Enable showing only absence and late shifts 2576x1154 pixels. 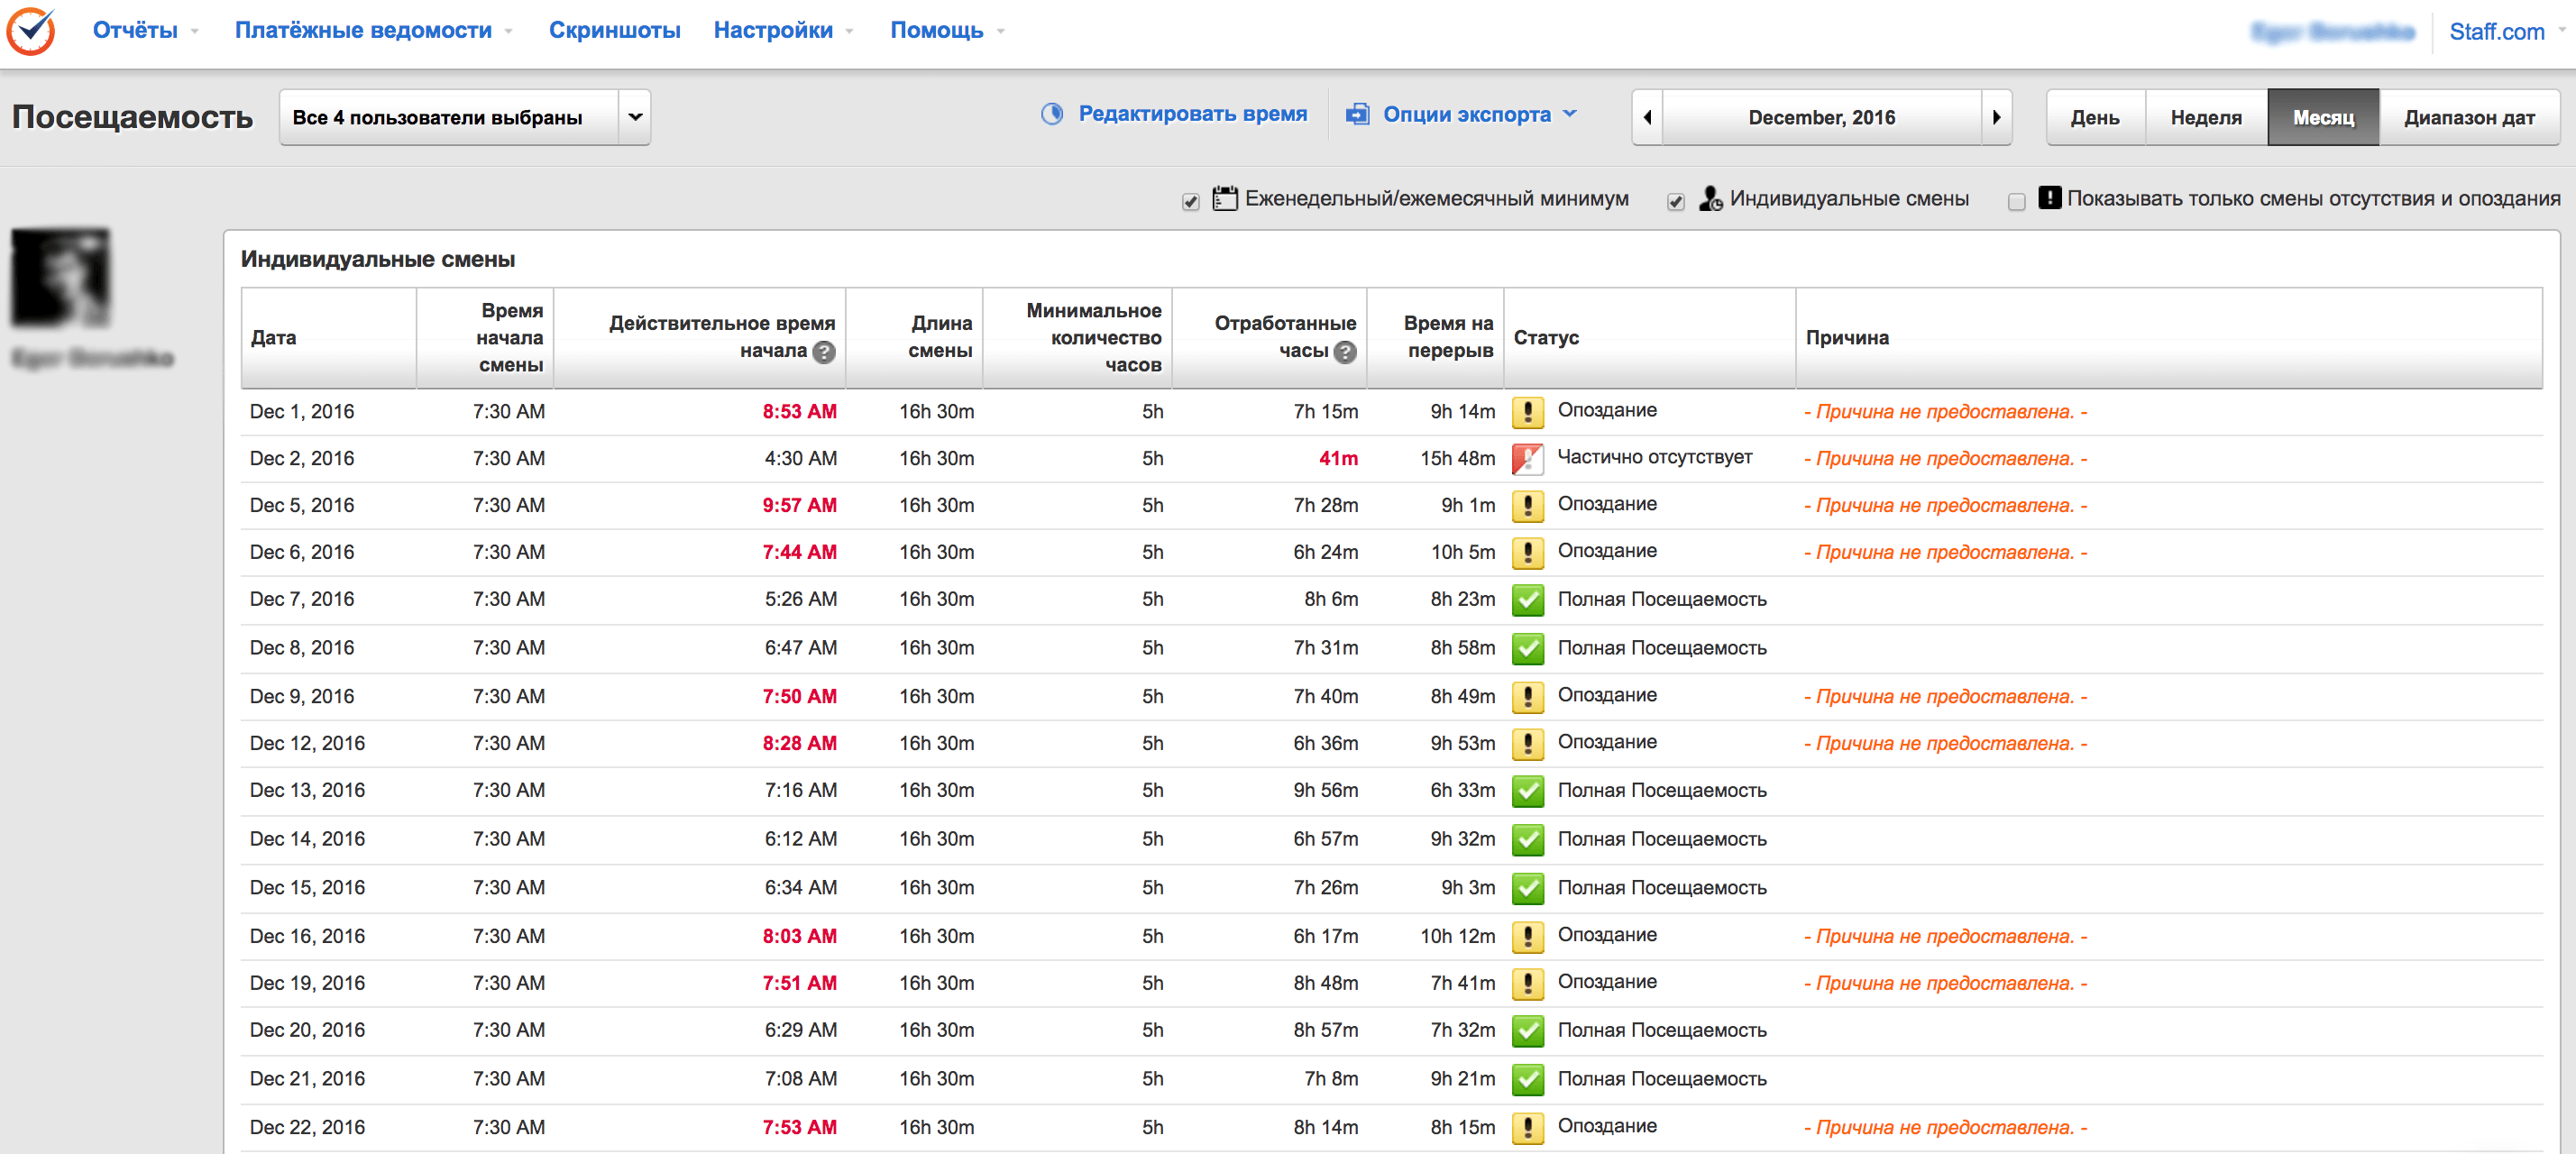(2016, 202)
